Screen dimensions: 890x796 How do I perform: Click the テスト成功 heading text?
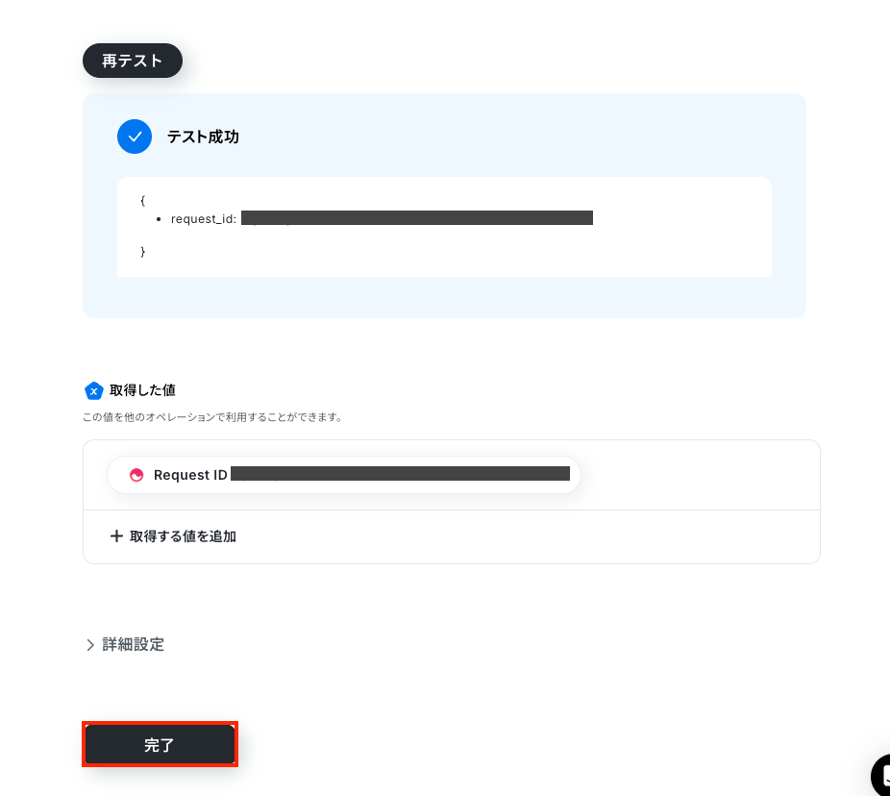click(203, 137)
